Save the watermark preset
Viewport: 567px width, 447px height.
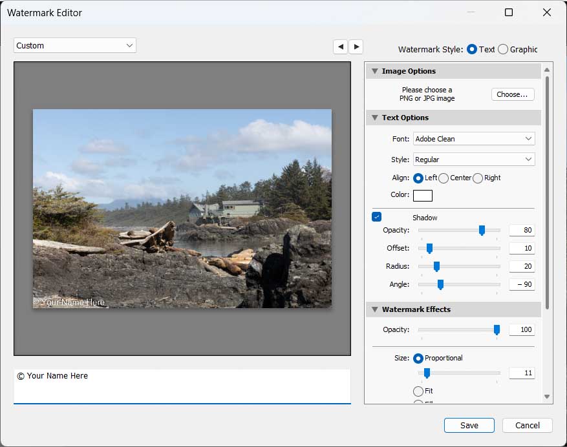469,425
